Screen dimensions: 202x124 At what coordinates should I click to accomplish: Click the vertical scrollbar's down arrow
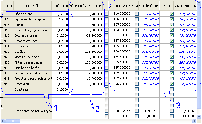(x=199, y=117)
